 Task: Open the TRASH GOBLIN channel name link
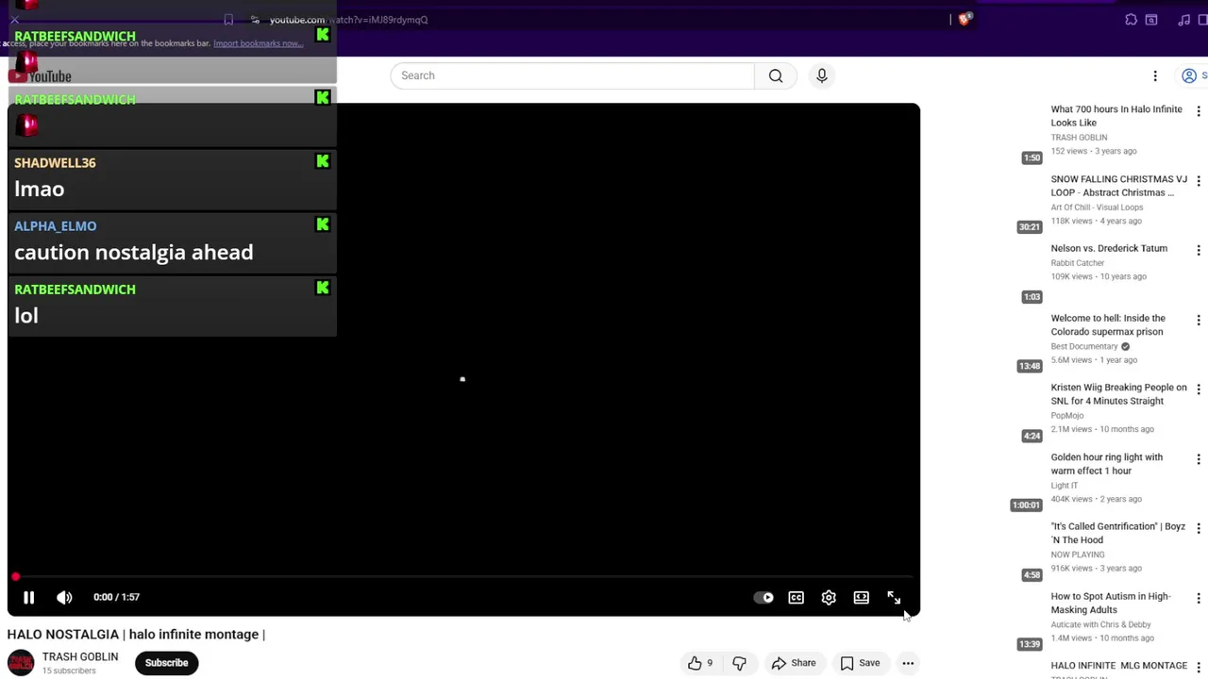(80, 656)
